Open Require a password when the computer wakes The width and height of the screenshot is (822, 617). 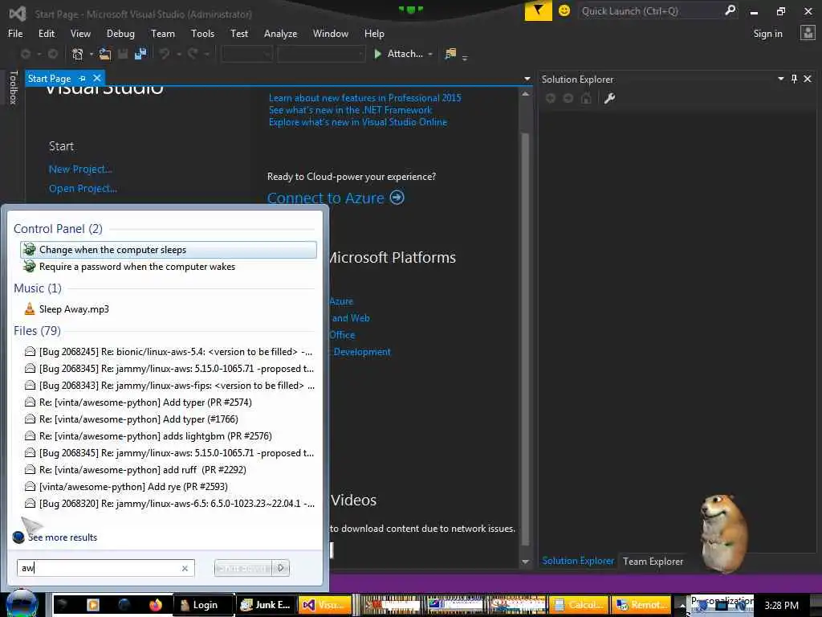tap(169, 267)
